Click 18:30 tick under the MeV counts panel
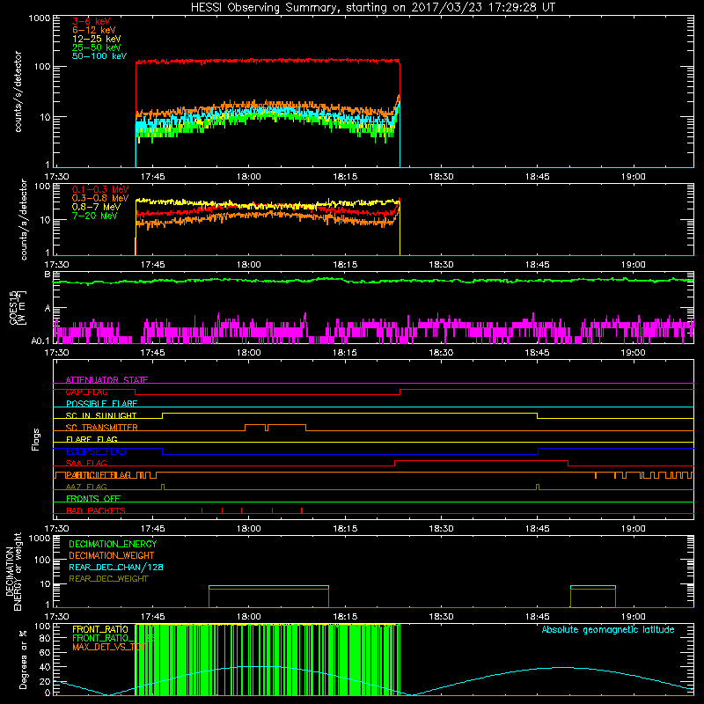This screenshot has height=704, width=704. 441,265
